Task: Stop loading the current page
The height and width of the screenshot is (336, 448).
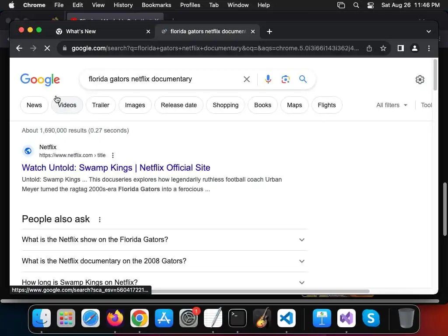Action: pyautogui.click(x=47, y=48)
